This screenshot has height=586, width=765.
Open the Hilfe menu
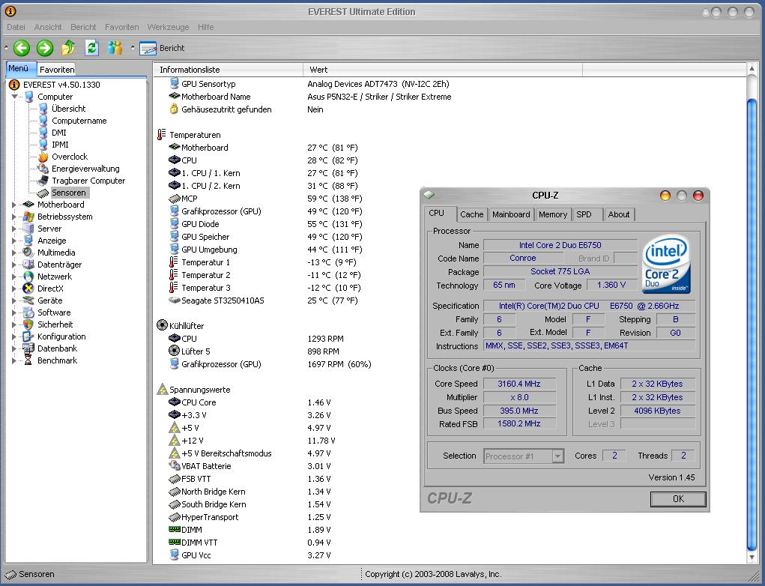[206, 27]
